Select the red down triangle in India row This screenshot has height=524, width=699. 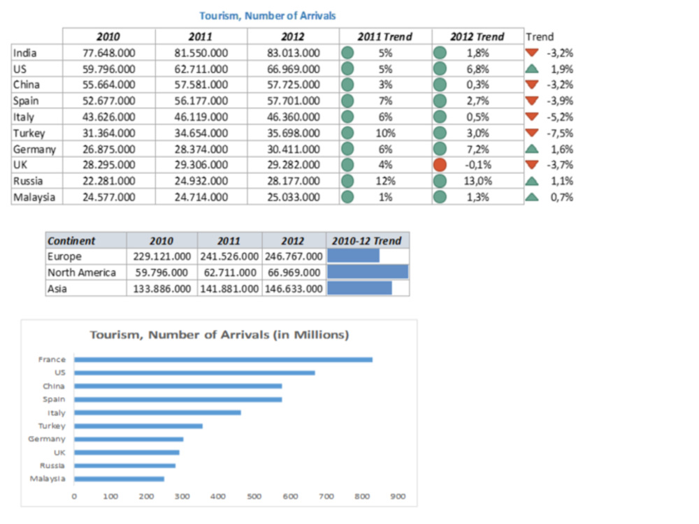pos(531,52)
